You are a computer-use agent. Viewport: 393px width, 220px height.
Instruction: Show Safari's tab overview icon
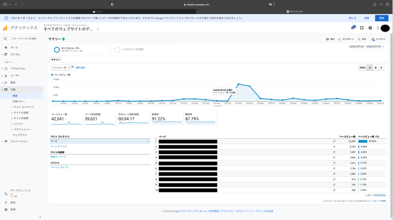[x=388, y=4]
